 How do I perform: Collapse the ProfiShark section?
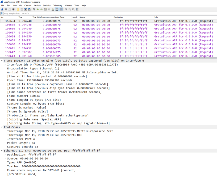coord(2,127)
